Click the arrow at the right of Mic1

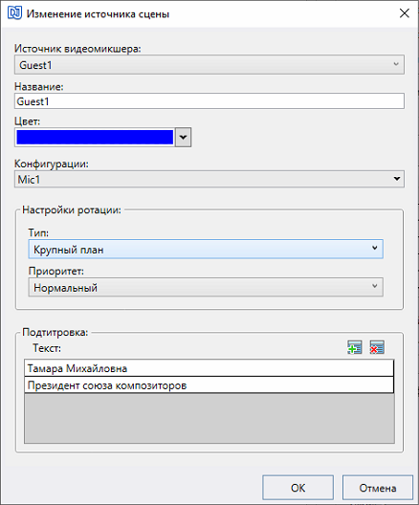pos(397,179)
